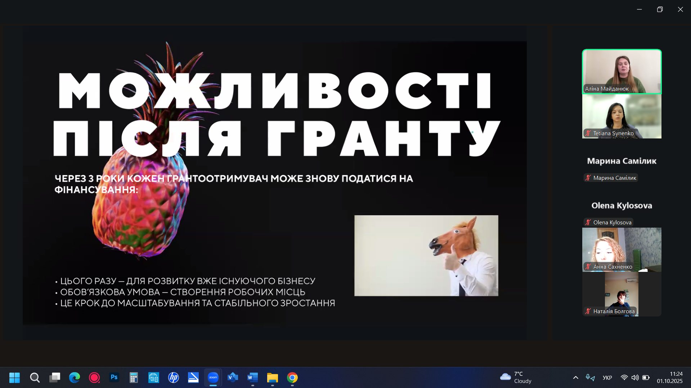This screenshot has height=388, width=691.
Task: Open Microsoft Visio from the taskbar
Action: [233, 378]
